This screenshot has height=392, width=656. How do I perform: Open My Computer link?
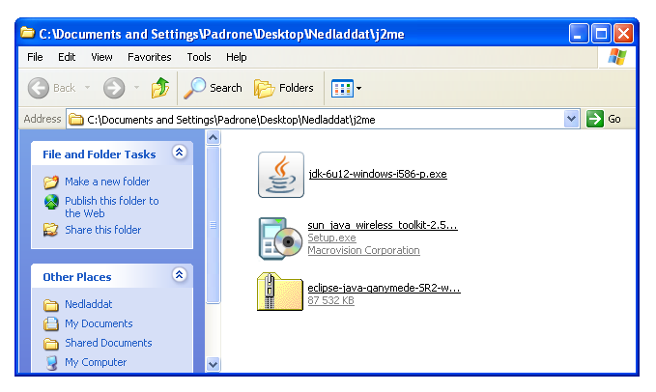[96, 362]
